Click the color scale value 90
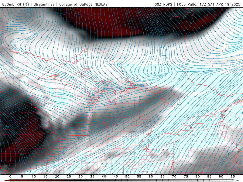Screen dimensions: 243x182 pyautogui.click(x=221, y=177)
